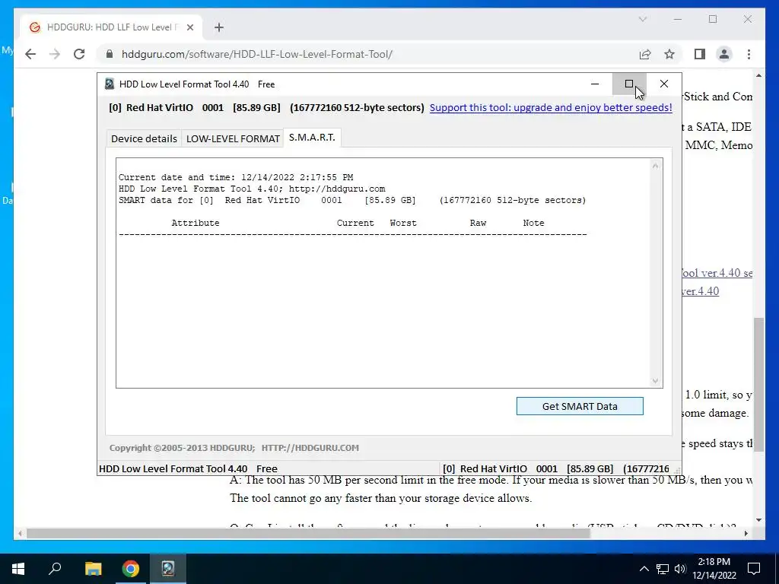
Task: Show hidden system tray icons
Action: (x=644, y=569)
